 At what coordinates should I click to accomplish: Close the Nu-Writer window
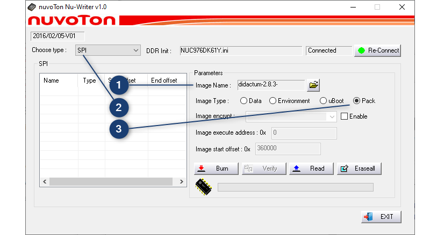402,7
